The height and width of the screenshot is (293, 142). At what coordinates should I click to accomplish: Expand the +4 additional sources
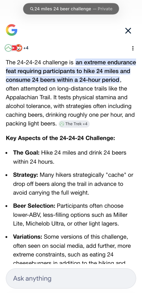(26, 48)
